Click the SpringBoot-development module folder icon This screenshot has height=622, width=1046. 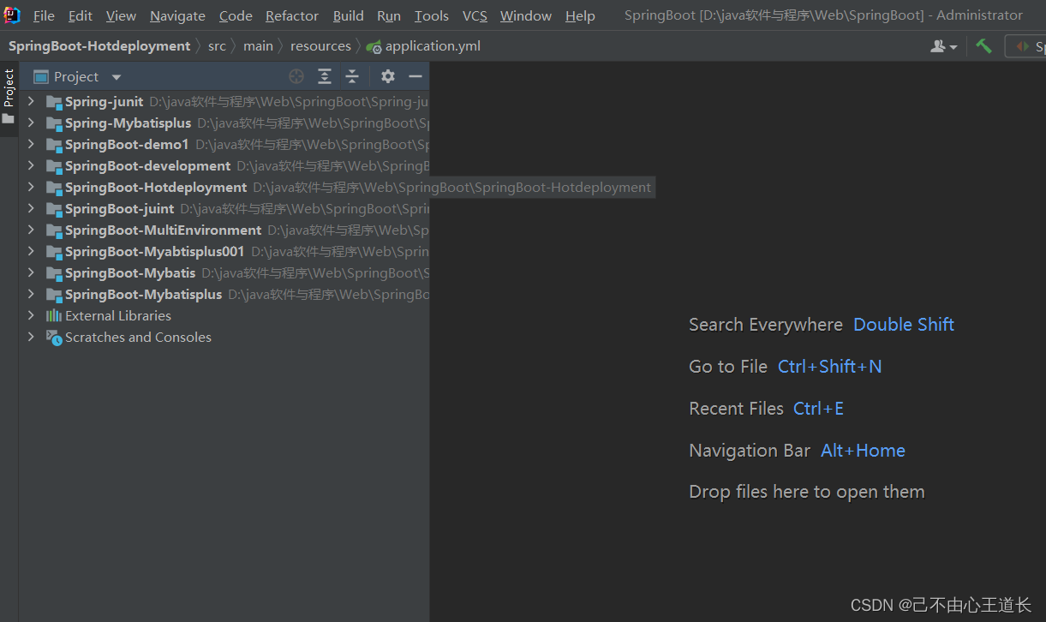[x=54, y=166]
